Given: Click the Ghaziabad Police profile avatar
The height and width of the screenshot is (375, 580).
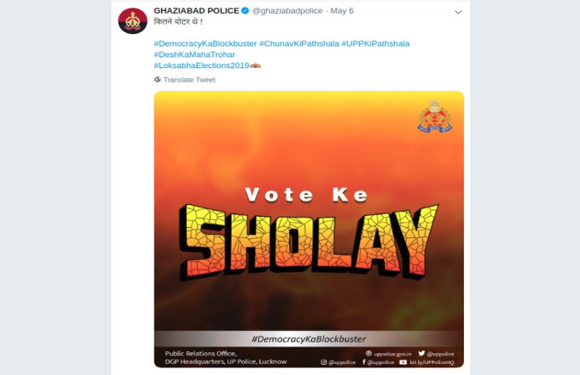Looking at the screenshot, I should pos(133,21).
